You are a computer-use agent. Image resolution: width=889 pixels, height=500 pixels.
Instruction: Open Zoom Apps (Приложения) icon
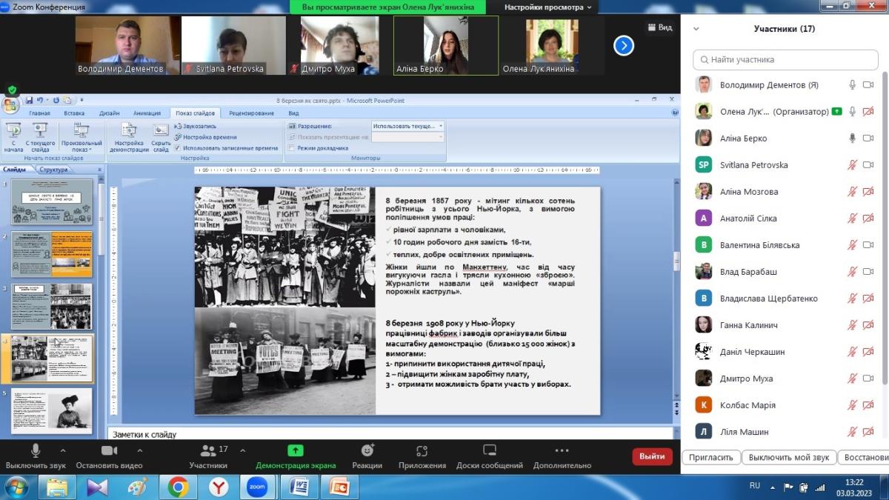(x=422, y=450)
